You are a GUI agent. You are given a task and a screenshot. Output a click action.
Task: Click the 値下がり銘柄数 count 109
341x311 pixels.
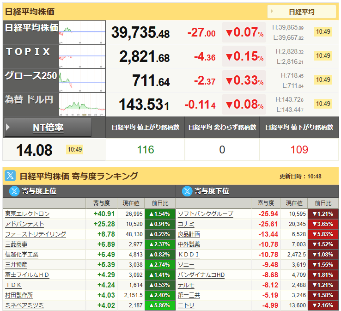click(299, 150)
